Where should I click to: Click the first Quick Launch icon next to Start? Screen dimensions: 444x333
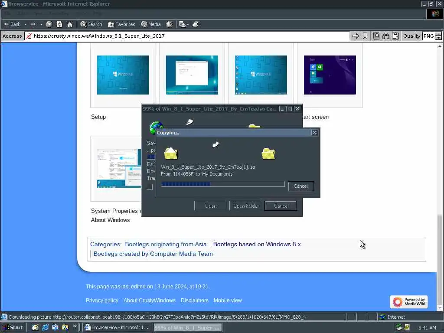35,328
